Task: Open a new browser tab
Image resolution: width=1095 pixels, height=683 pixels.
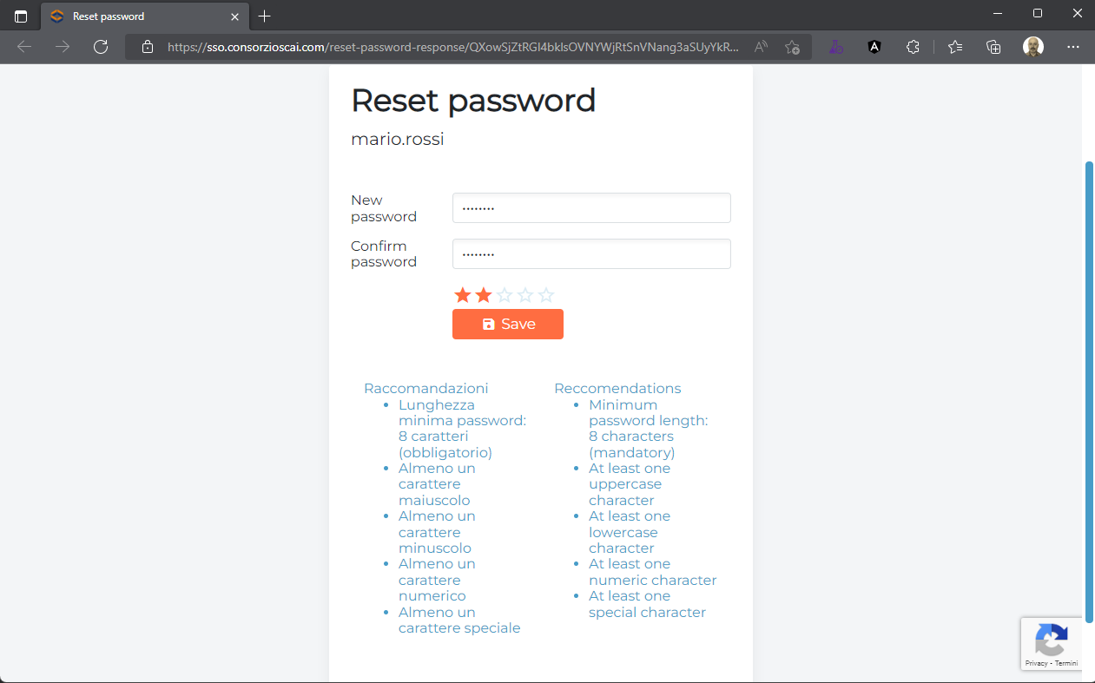Action: 264,16
